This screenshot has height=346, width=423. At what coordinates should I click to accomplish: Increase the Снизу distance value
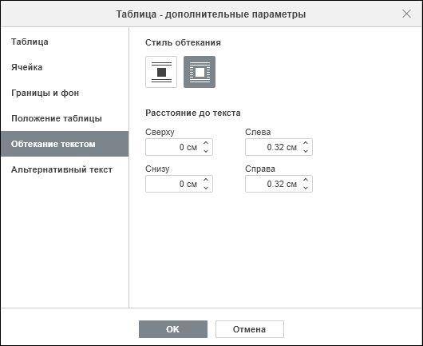(206, 180)
